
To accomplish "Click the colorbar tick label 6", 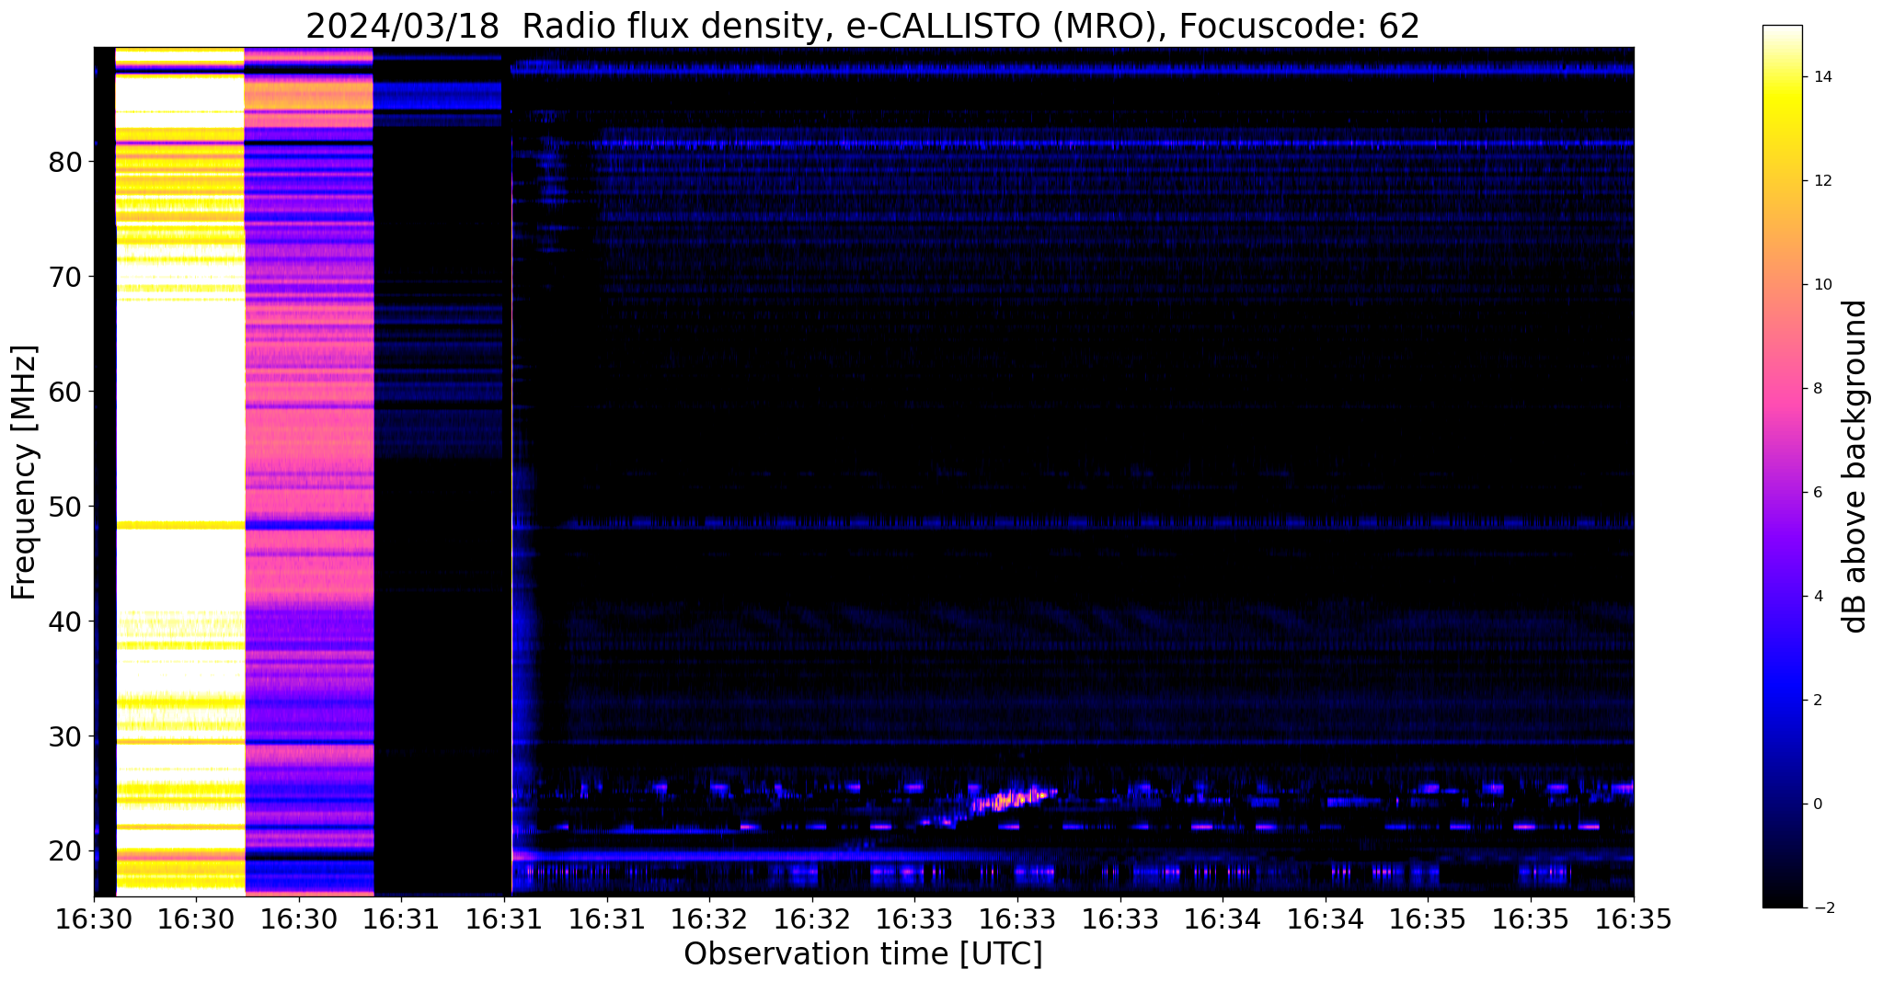I will point(1817,493).
